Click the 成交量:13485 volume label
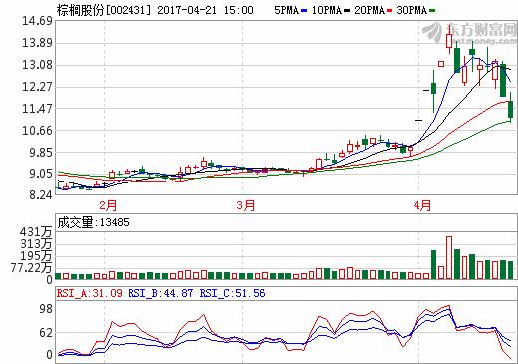The width and height of the screenshot is (518, 364). (x=94, y=222)
